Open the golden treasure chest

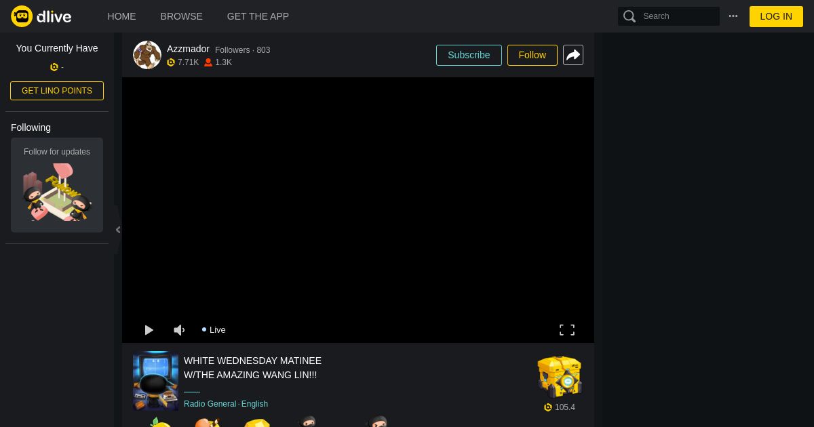point(560,377)
